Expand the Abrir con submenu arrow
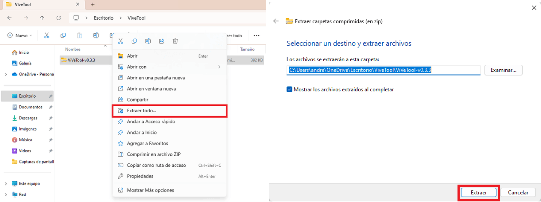This screenshot has width=541, height=202. pos(219,67)
